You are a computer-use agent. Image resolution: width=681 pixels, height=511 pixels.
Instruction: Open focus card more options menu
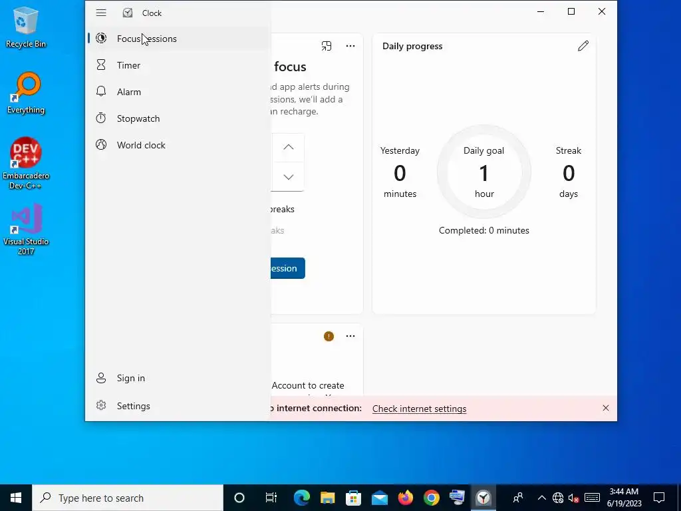[350, 46]
